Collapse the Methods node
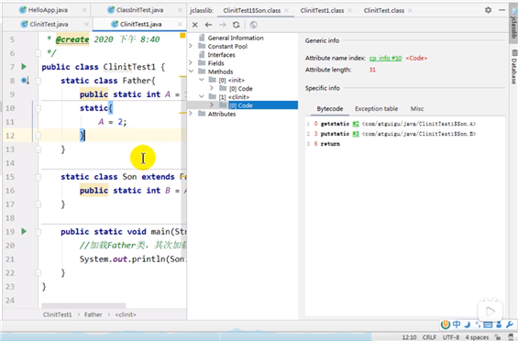 [191, 71]
